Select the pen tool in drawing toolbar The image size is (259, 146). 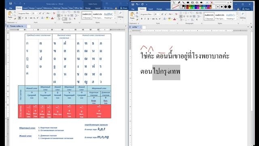[179, 2]
